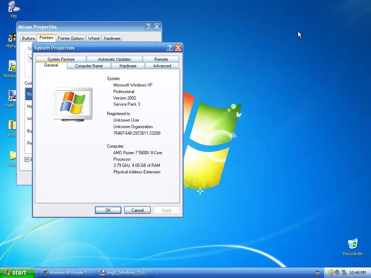Click the 10:48 PM taskbar clock
Image resolution: width=371 pixels, height=278 pixels.
358,273
